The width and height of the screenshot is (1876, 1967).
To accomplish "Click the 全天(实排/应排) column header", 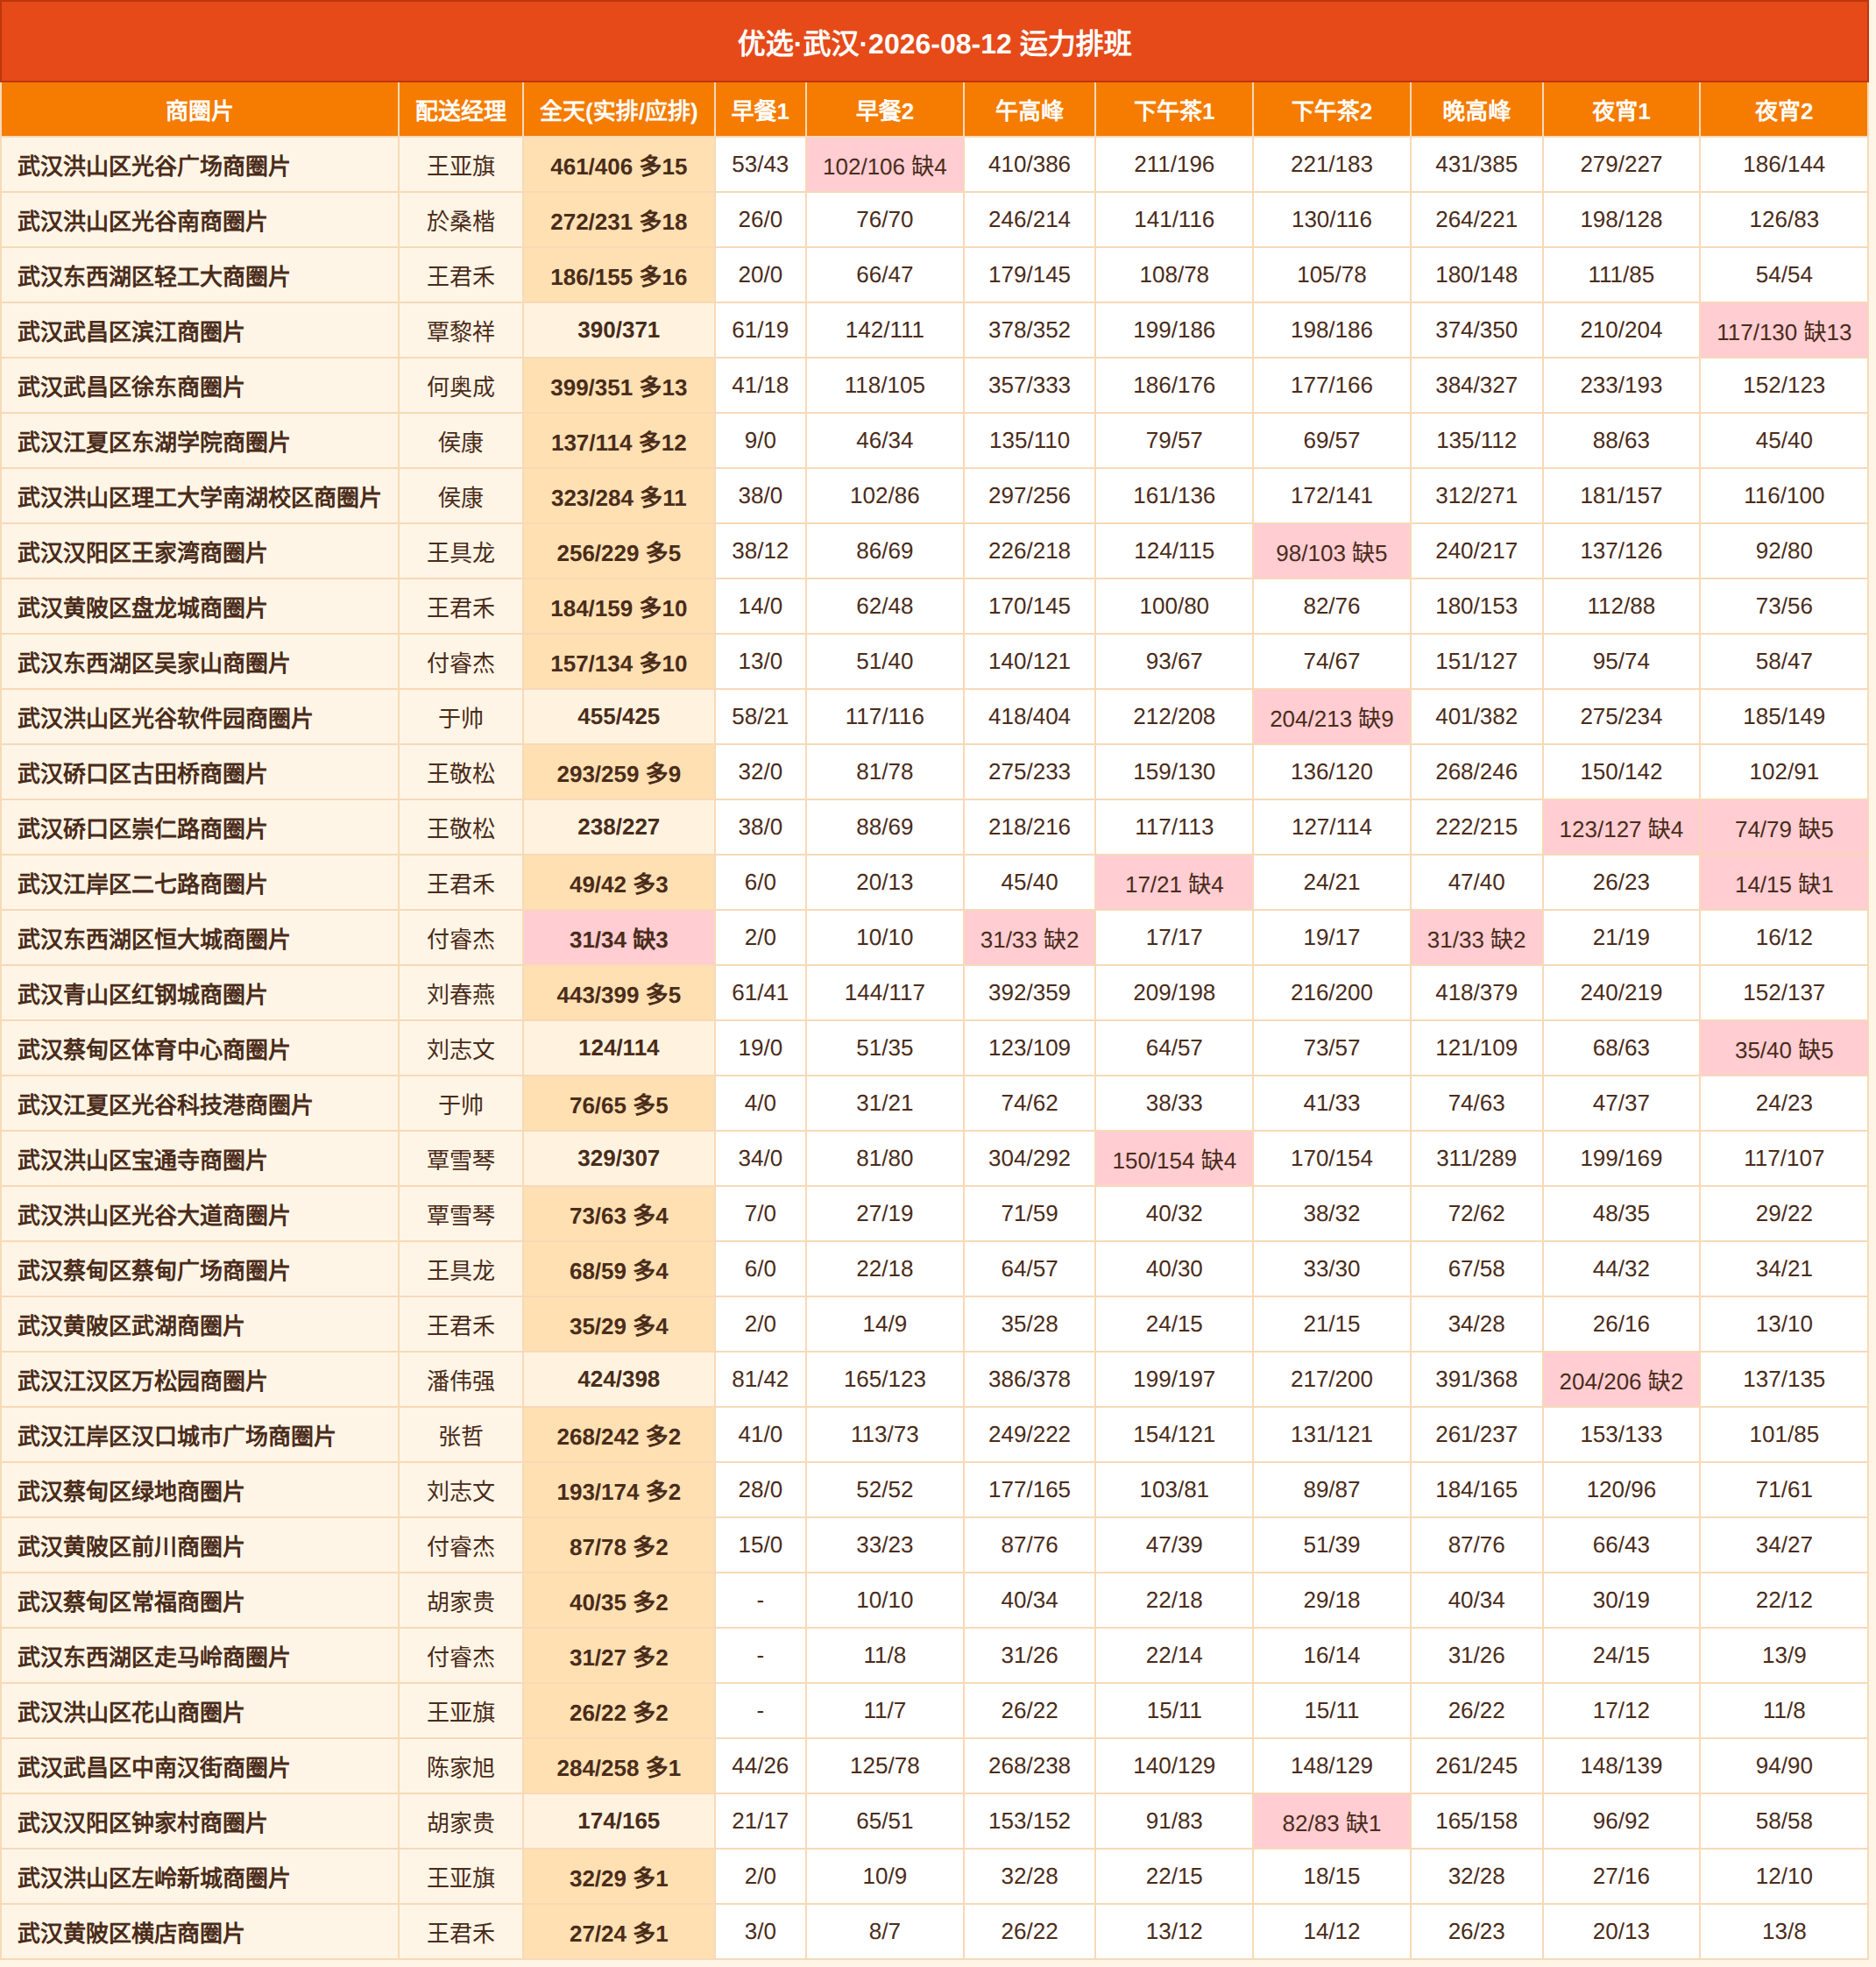I will (618, 110).
